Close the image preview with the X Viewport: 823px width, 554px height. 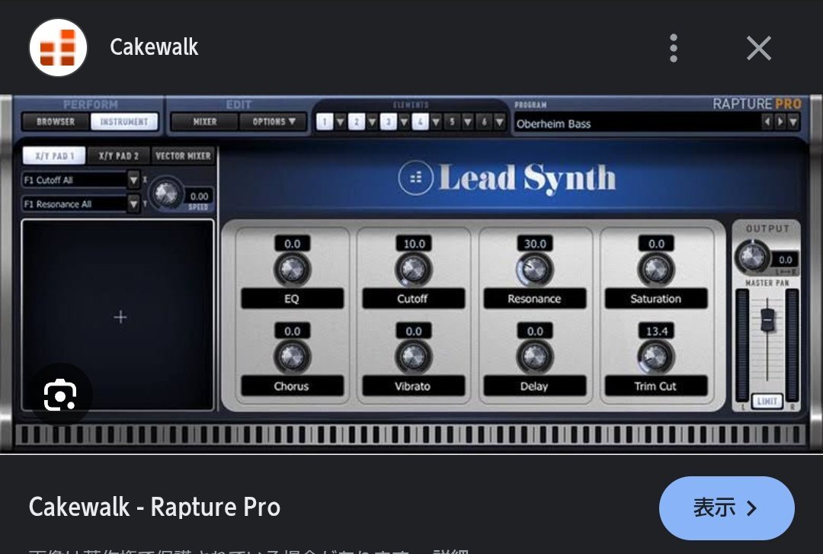coord(759,48)
